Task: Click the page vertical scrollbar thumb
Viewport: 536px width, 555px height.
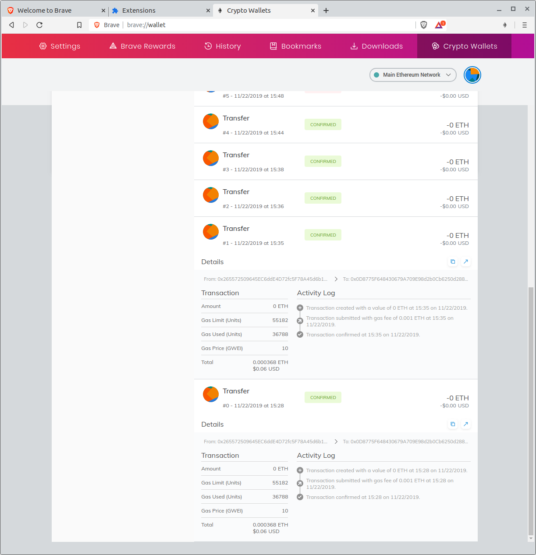Action: tap(531, 411)
